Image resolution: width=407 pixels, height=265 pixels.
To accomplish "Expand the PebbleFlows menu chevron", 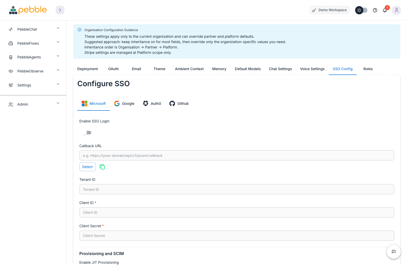I will 58,42.
